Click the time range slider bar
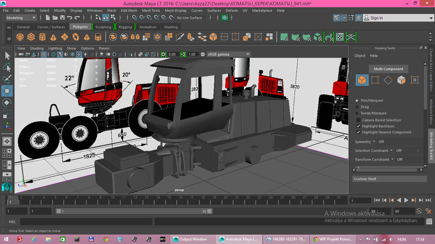This screenshot has width=435, height=244. coord(134,211)
